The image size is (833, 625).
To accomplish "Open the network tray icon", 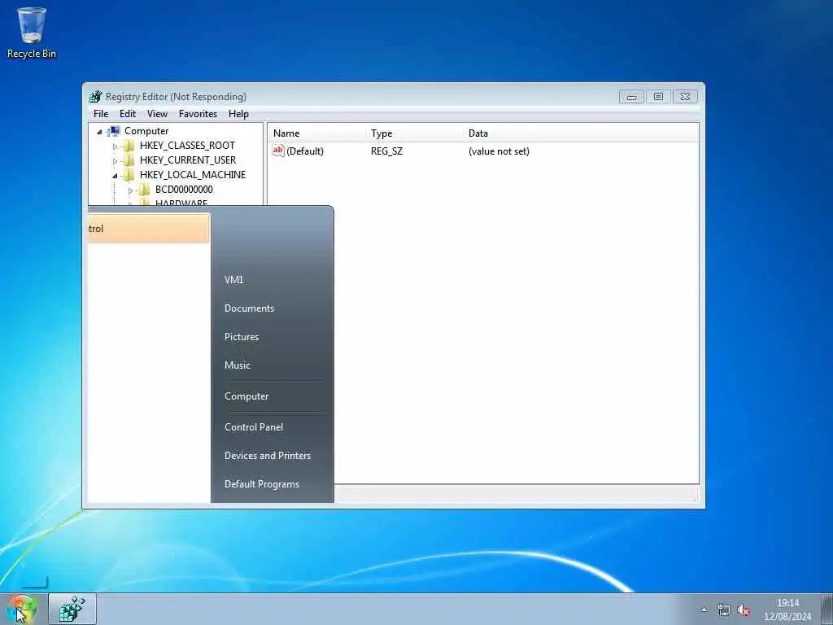I will (723, 610).
